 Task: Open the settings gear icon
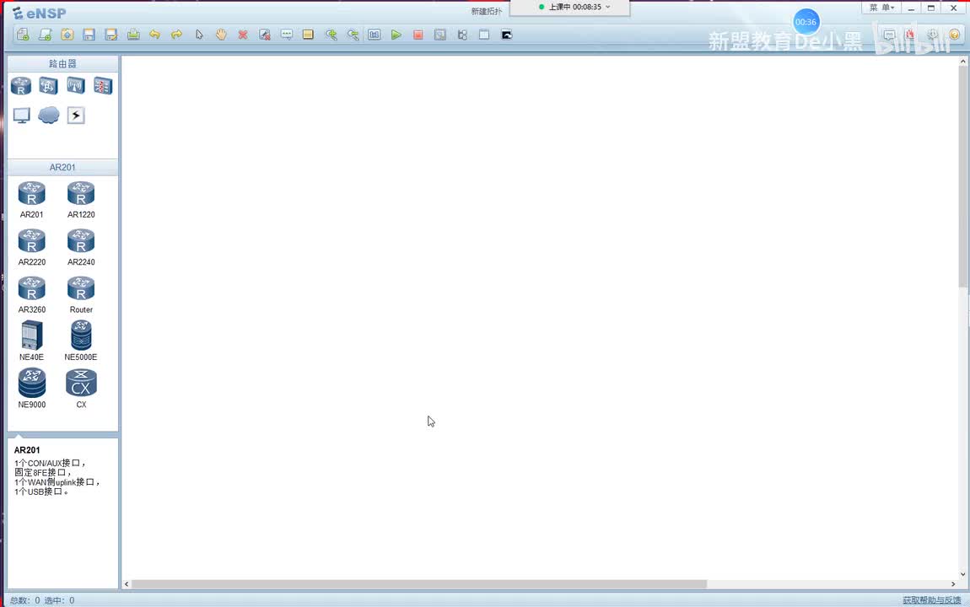pyautogui.click(x=933, y=35)
